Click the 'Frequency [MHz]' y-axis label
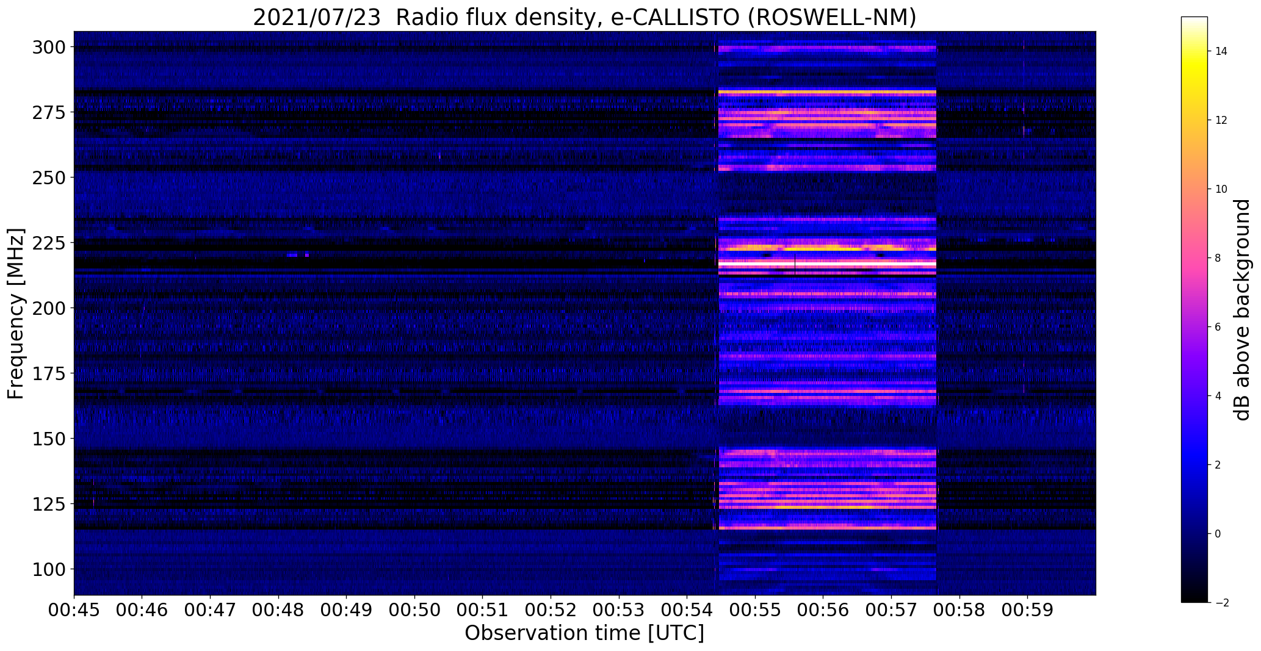 click(16, 314)
